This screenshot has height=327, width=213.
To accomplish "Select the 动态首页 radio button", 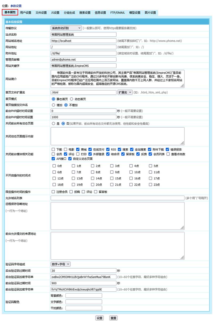I will point(72,99).
